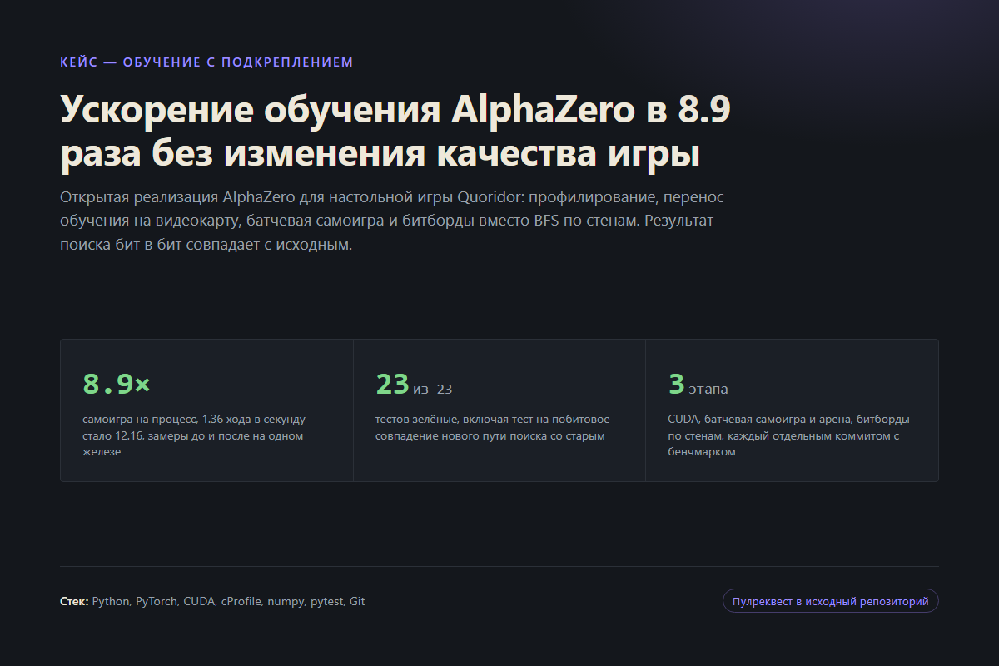Open the «Пулреквест в исходный репозиторий» link

[x=830, y=601]
